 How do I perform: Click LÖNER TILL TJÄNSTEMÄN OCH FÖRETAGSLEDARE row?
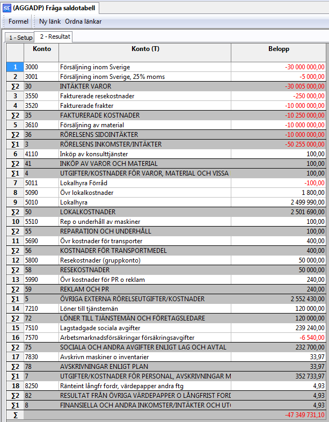(166, 318)
